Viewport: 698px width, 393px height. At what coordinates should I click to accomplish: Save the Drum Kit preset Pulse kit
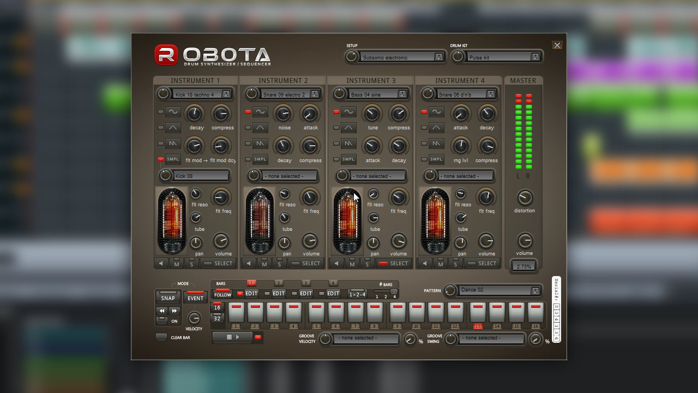[x=535, y=57]
